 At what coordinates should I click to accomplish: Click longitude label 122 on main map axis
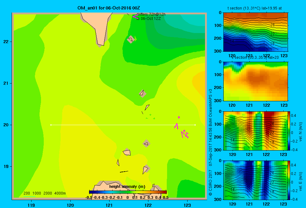point(148,205)
